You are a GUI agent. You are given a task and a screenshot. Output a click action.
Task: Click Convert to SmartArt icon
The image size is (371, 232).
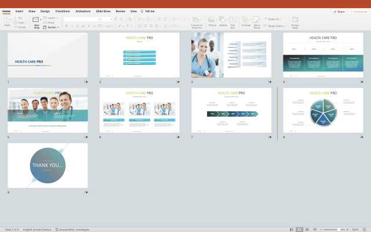click(x=197, y=20)
